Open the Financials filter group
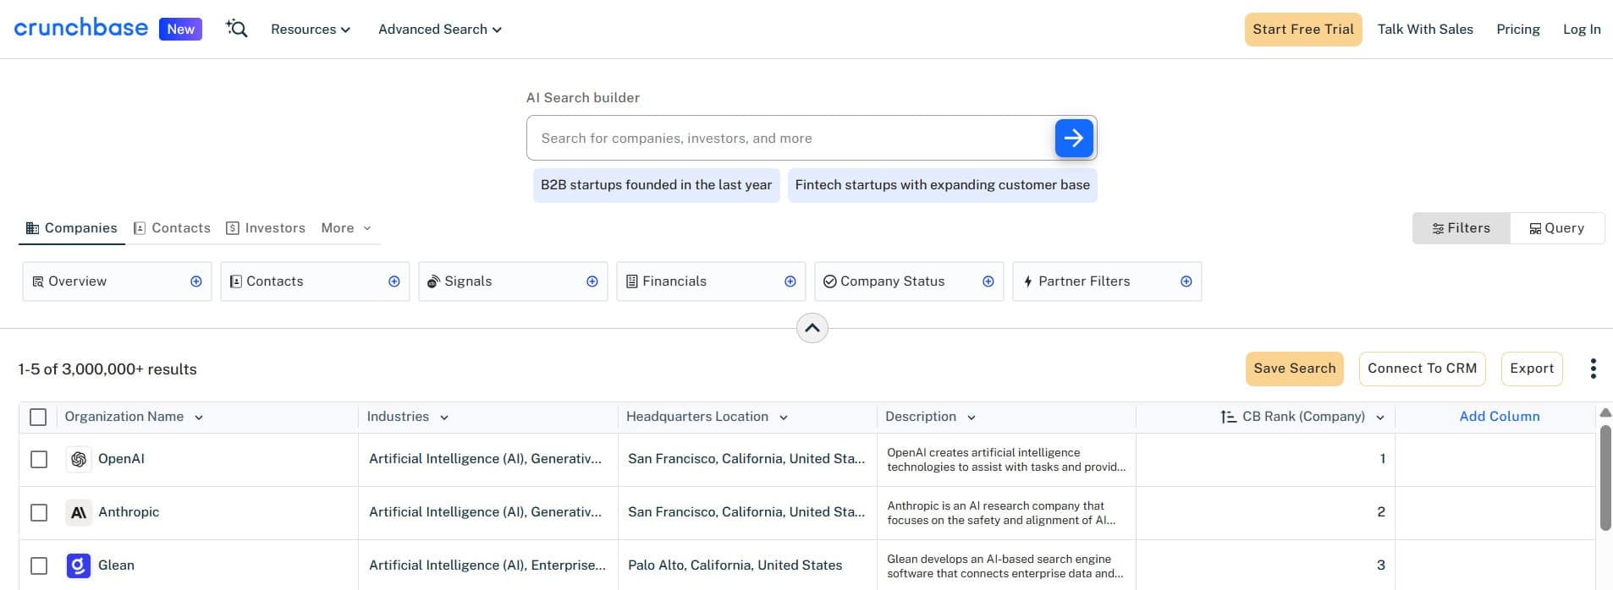This screenshot has height=590, width=1613. pos(711,281)
